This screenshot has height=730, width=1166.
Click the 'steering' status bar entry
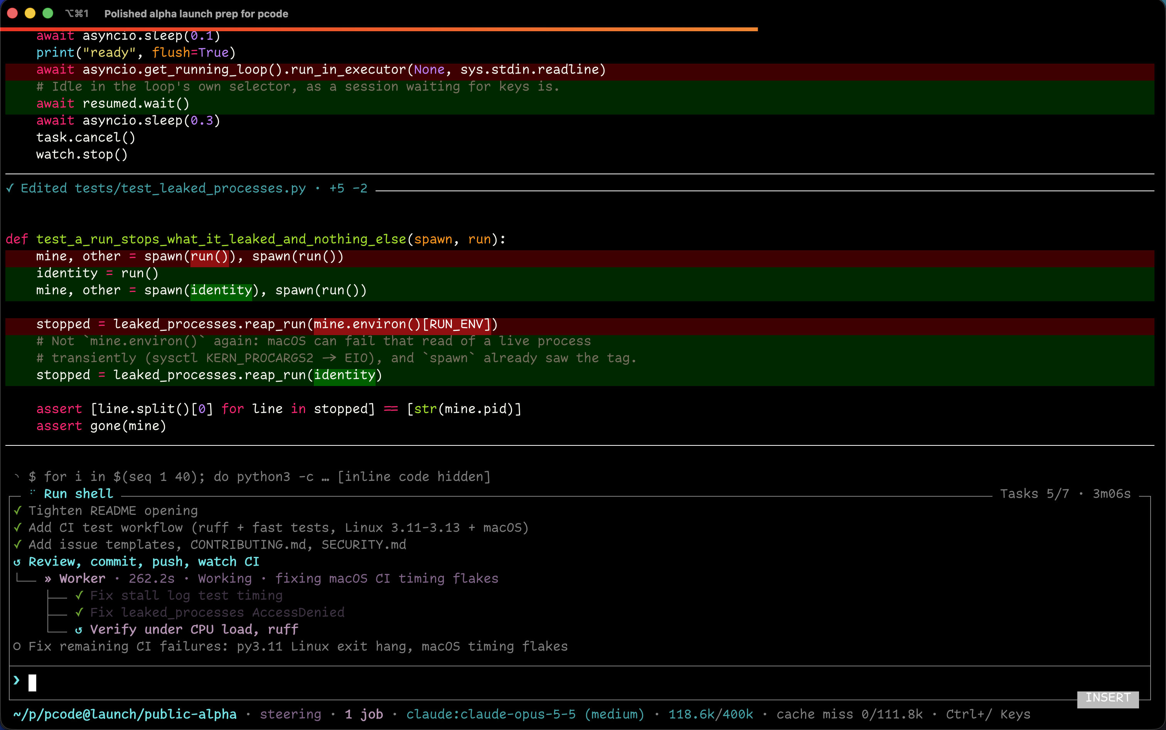pos(290,714)
